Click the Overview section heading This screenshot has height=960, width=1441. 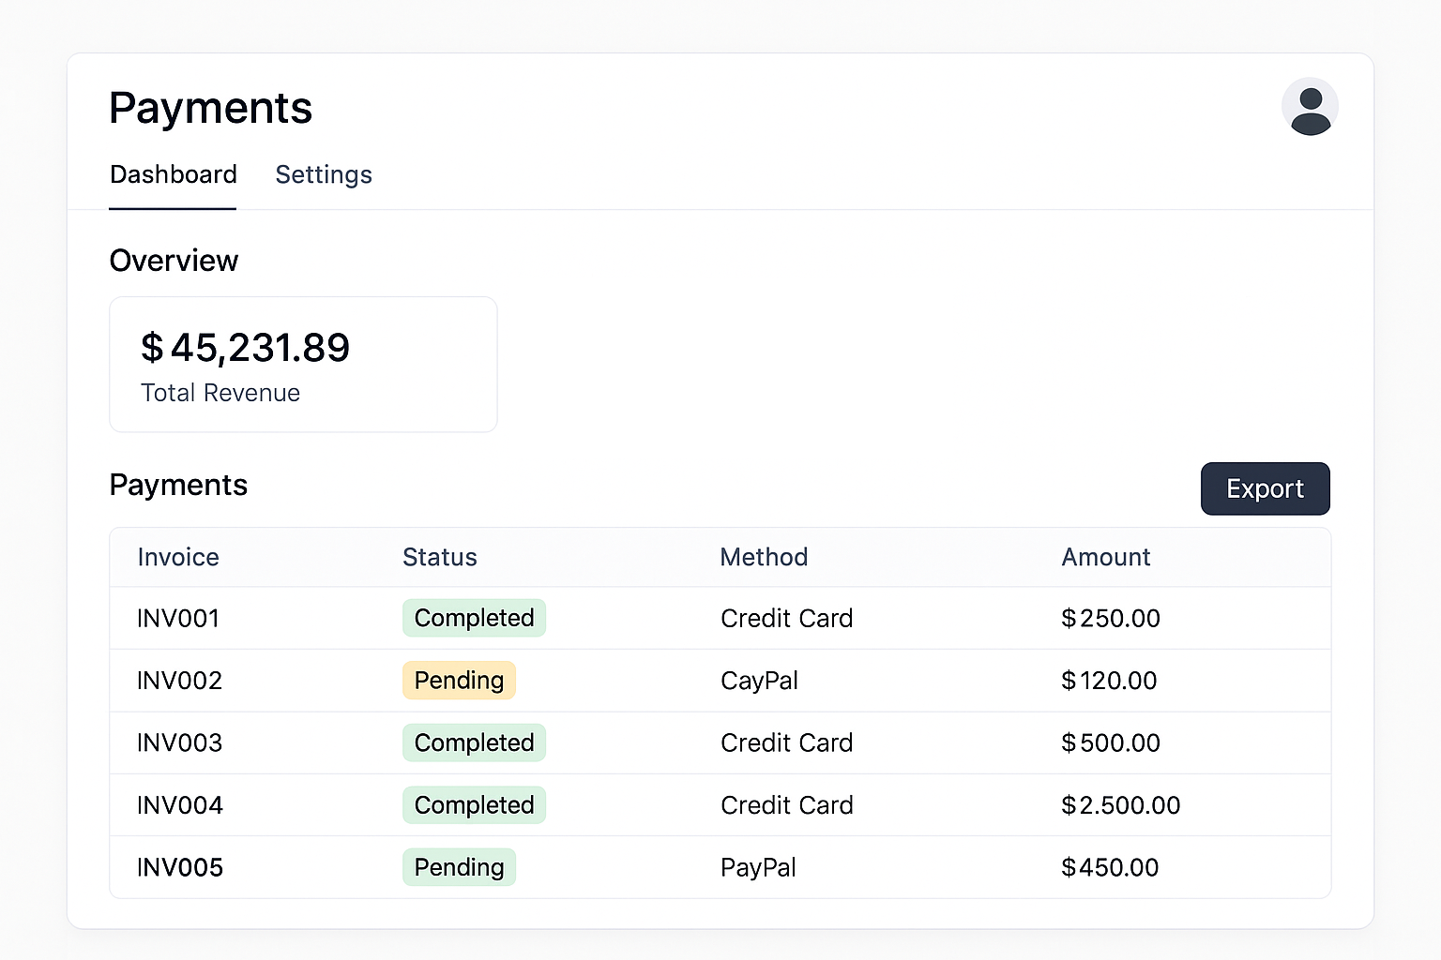tap(174, 261)
